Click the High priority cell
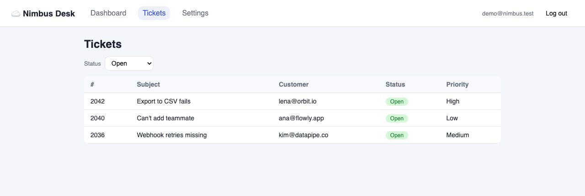This screenshot has width=585, height=196. coord(453,101)
